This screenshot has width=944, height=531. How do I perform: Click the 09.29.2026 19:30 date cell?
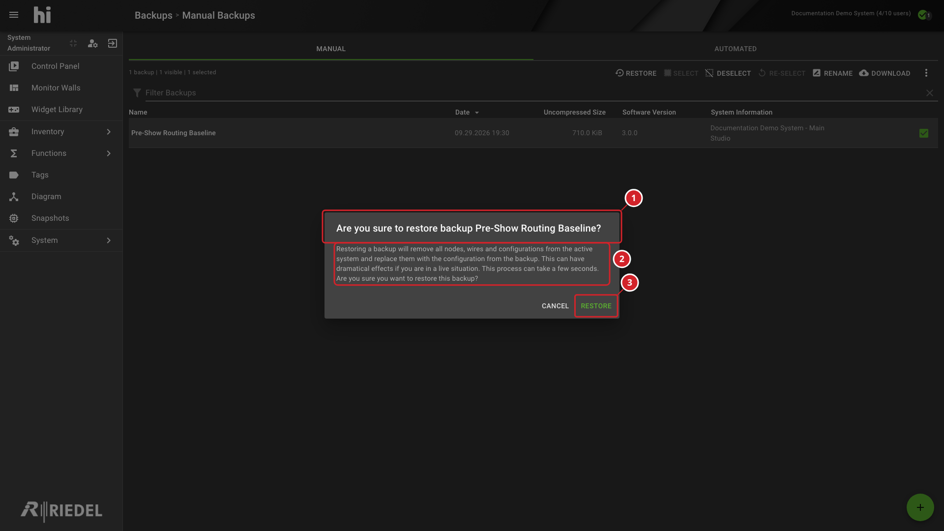click(x=482, y=133)
